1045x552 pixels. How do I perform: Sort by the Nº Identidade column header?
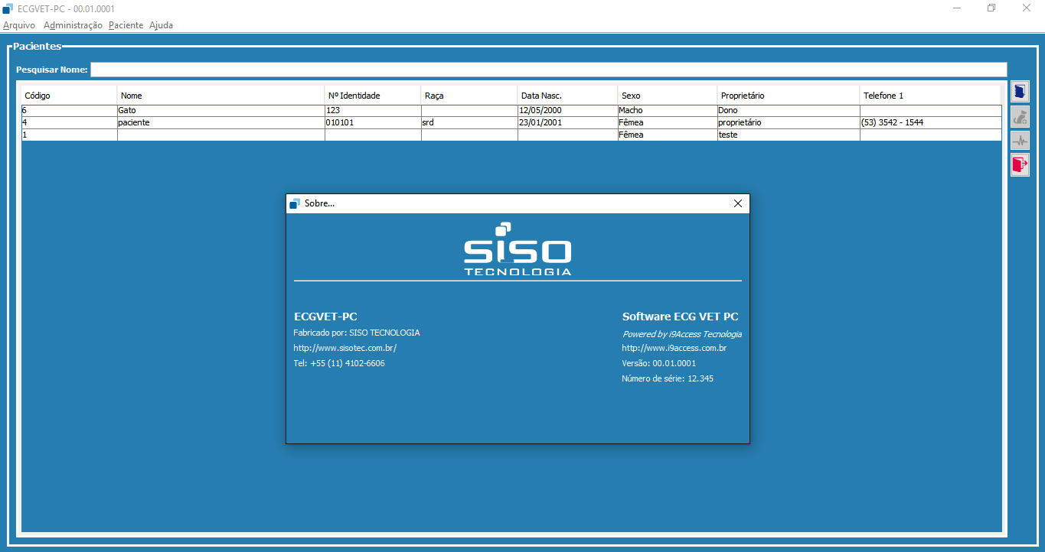373,96
